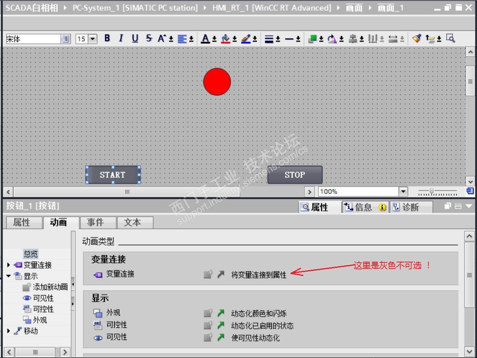The height and width of the screenshot is (358, 477).
Task: Click green arrow beside 动态化颜色和闪烁
Action: click(221, 313)
